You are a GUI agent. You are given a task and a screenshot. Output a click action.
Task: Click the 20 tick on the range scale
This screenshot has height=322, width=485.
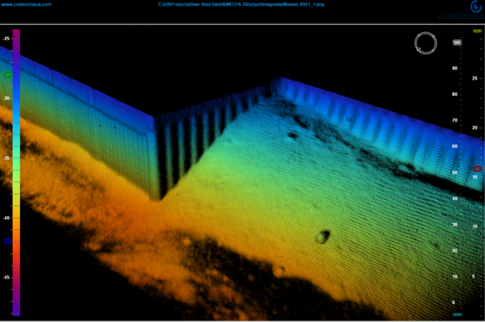(454, 250)
